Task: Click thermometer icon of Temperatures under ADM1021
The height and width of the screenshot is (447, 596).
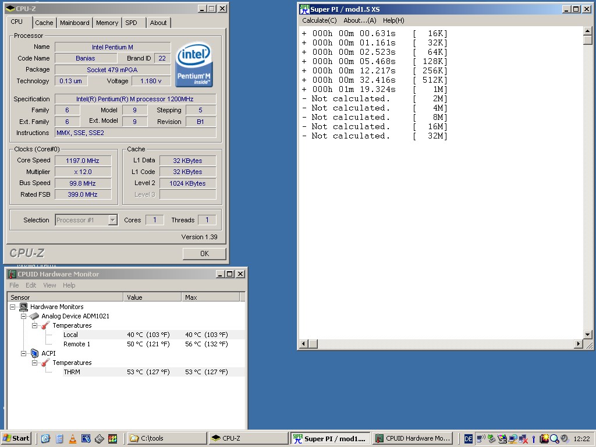Action: click(x=45, y=325)
